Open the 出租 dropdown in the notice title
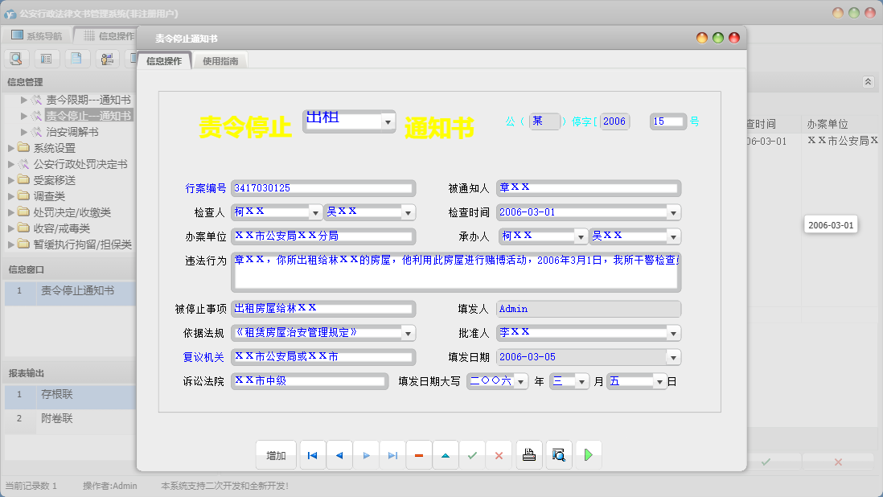This screenshot has width=883, height=497. coord(388,121)
